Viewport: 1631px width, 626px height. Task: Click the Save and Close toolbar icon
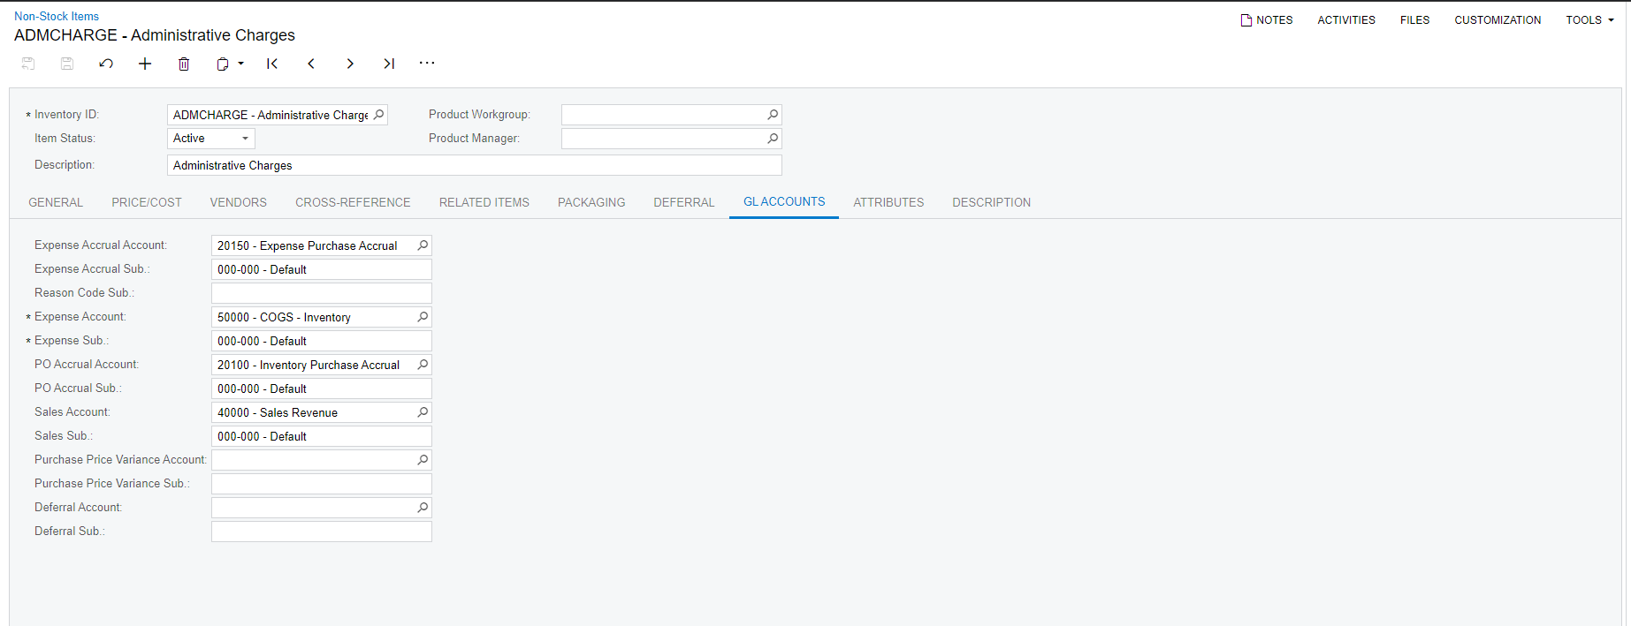point(28,64)
